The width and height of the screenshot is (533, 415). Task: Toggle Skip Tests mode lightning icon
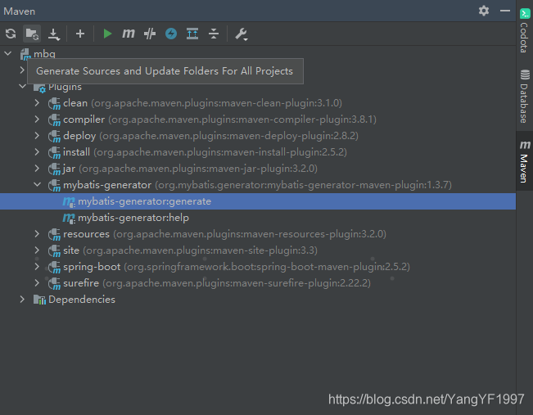coord(171,34)
